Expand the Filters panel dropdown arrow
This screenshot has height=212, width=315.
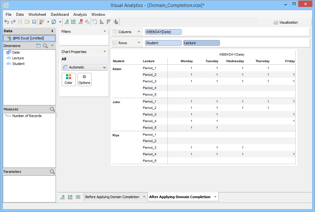(x=105, y=32)
